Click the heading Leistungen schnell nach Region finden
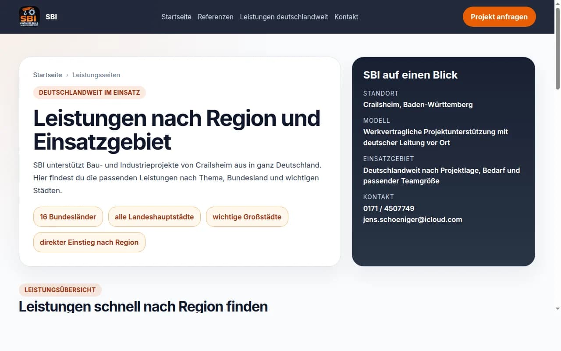Viewport: 561px width, 351px height. pyautogui.click(x=143, y=306)
